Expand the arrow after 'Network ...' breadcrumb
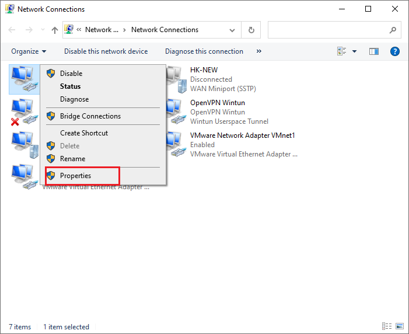 pyautogui.click(x=125, y=30)
